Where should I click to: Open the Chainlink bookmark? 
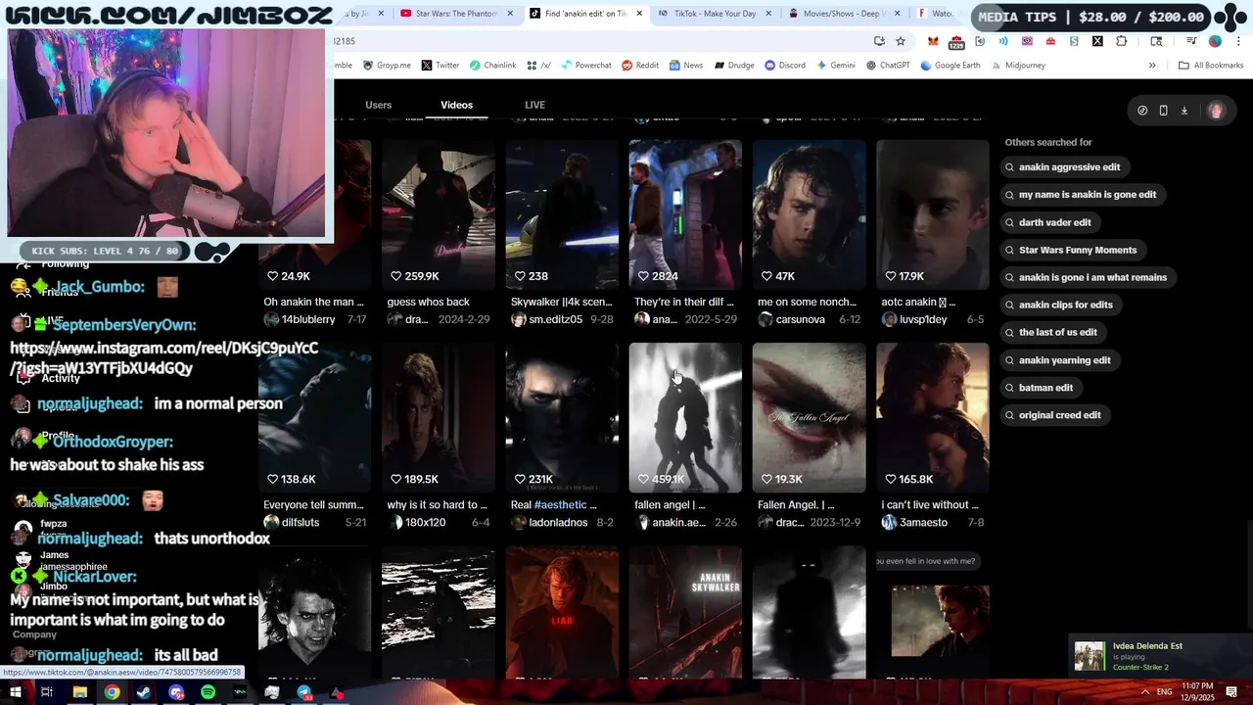(x=492, y=66)
